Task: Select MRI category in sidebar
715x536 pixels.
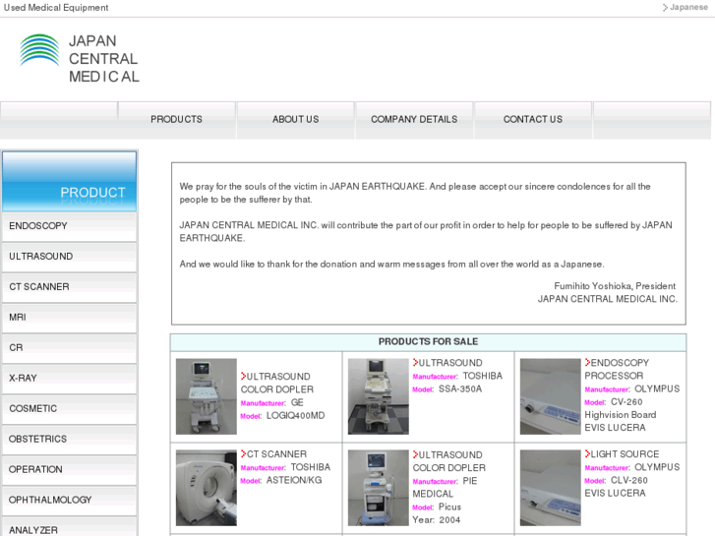Action: click(x=69, y=318)
